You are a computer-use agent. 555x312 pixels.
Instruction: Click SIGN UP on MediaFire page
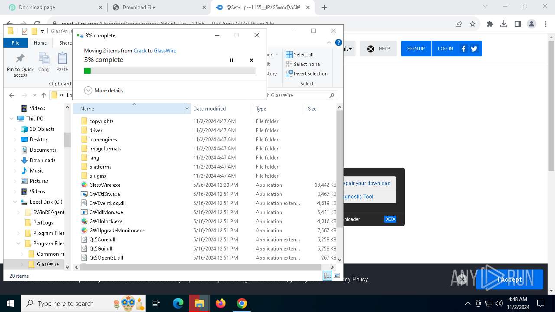416,49
